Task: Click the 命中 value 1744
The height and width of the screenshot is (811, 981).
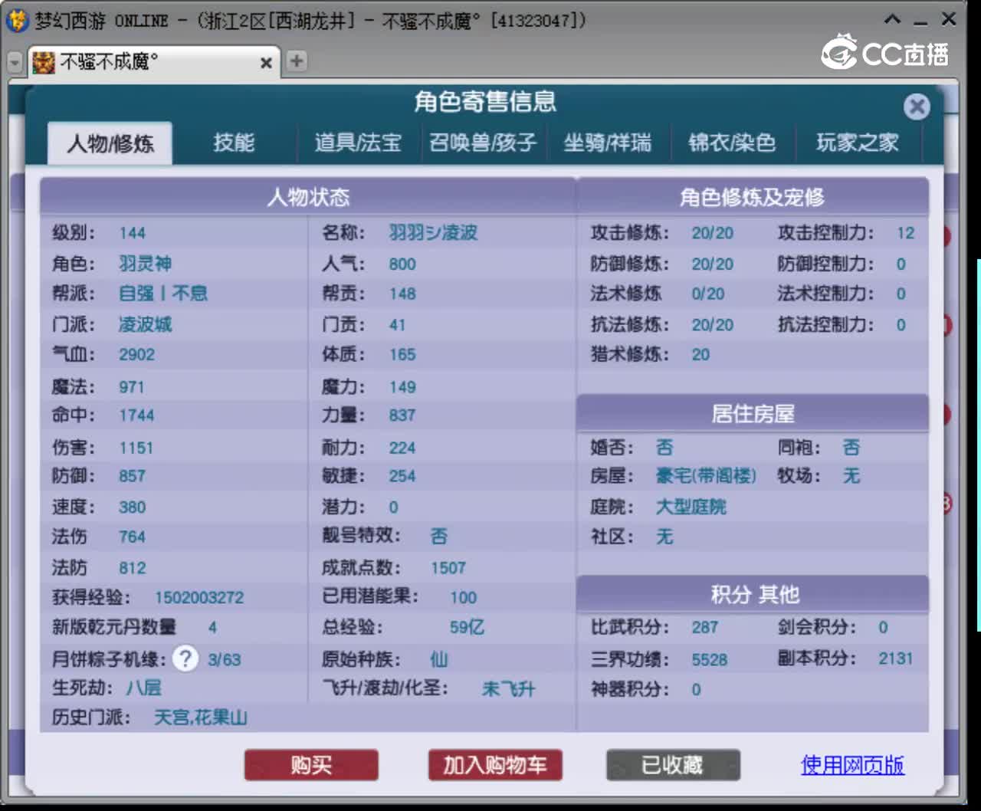Action: click(136, 415)
